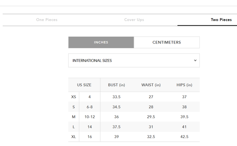
Task: Click the HIPS (in) column header
Action: click(x=184, y=85)
